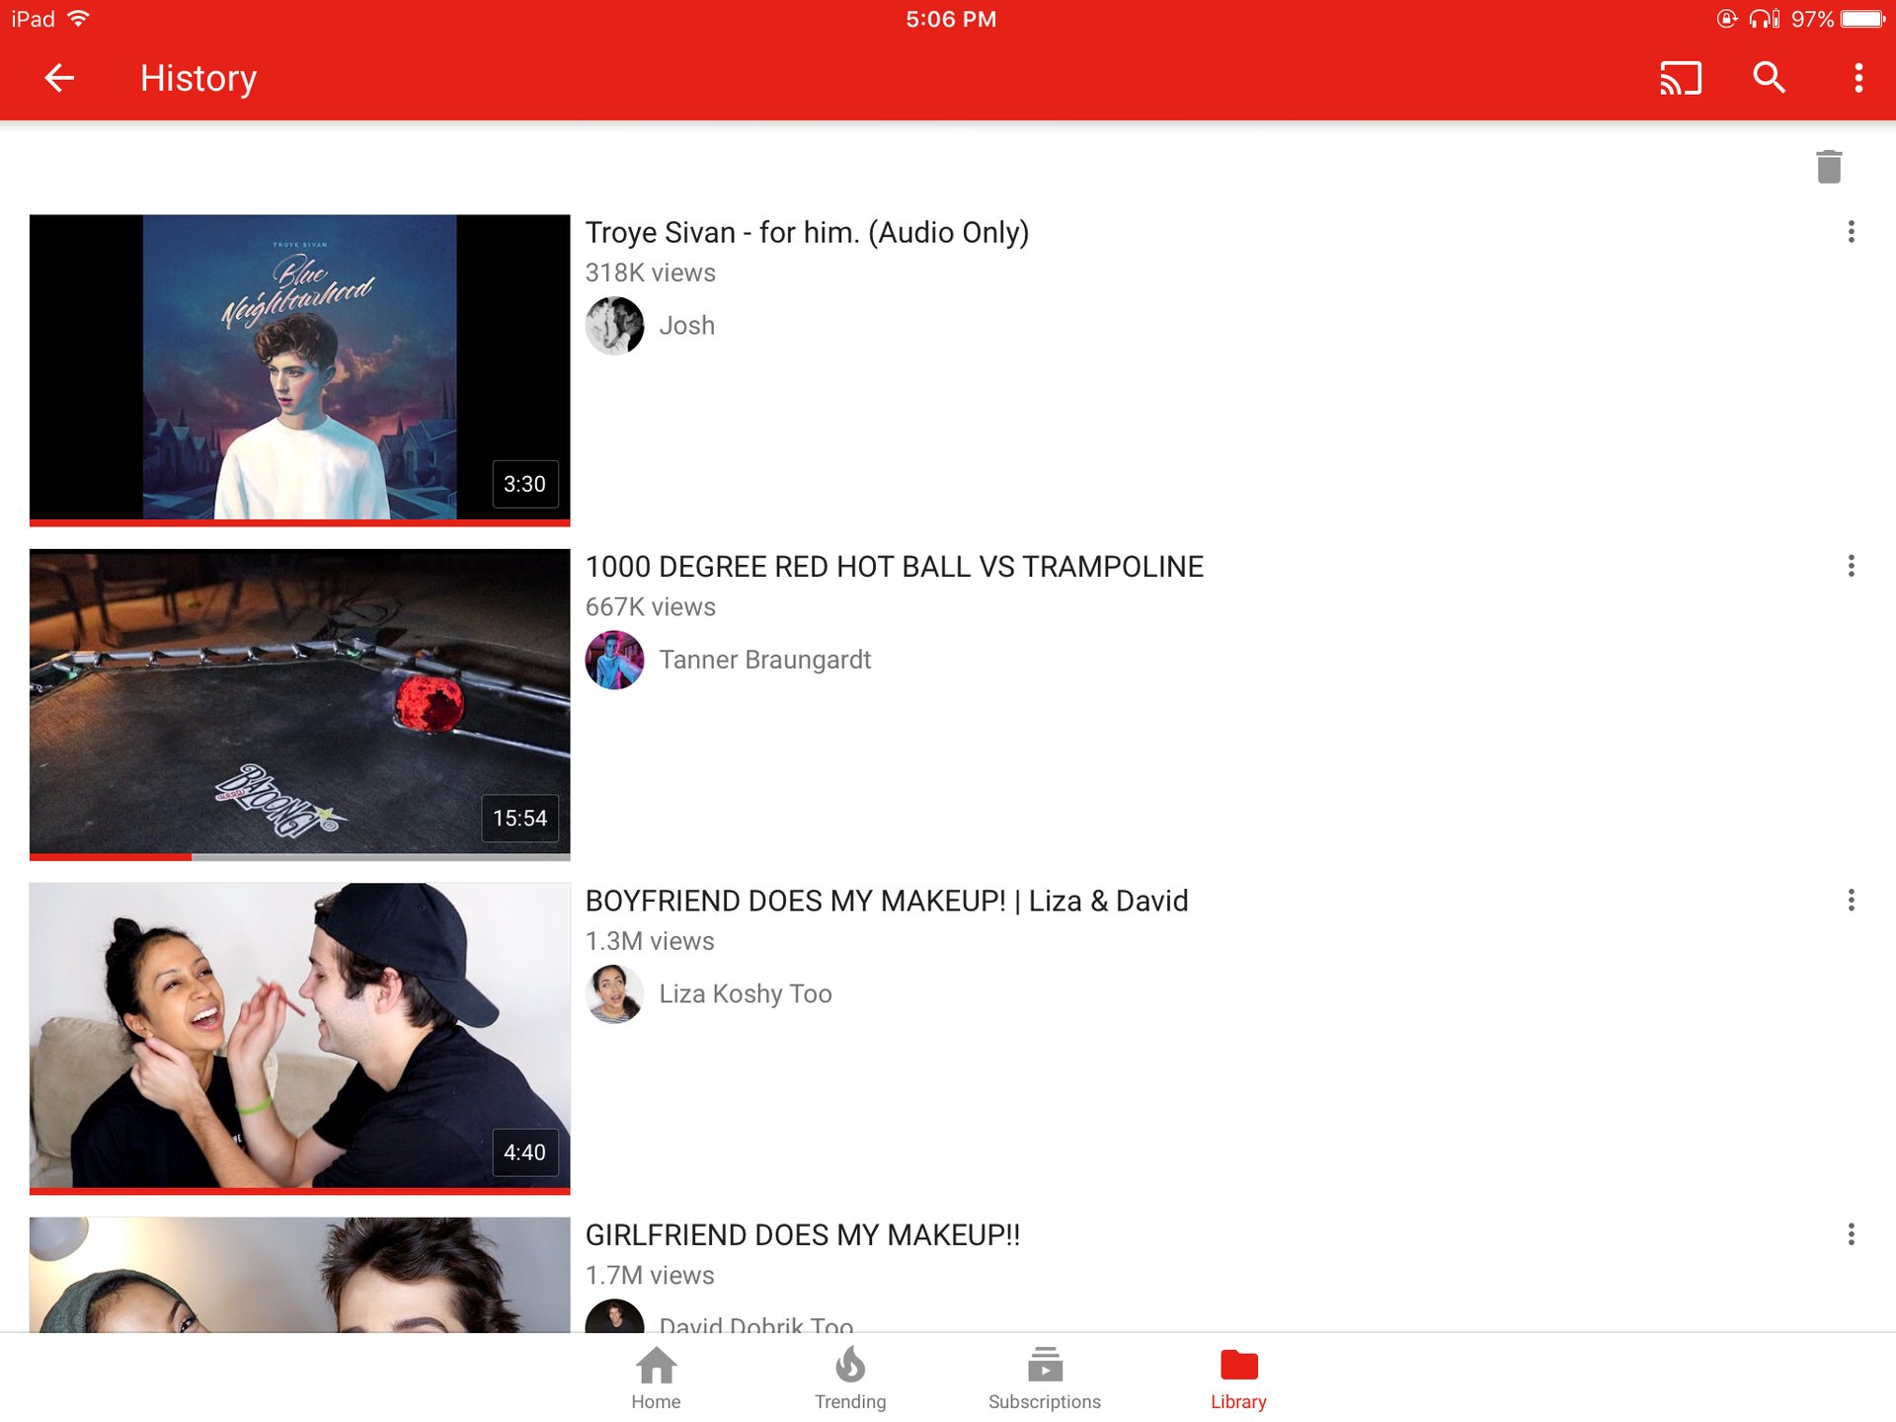Tap the back arrow next to History
The width and height of the screenshot is (1896, 1422).
(59, 78)
